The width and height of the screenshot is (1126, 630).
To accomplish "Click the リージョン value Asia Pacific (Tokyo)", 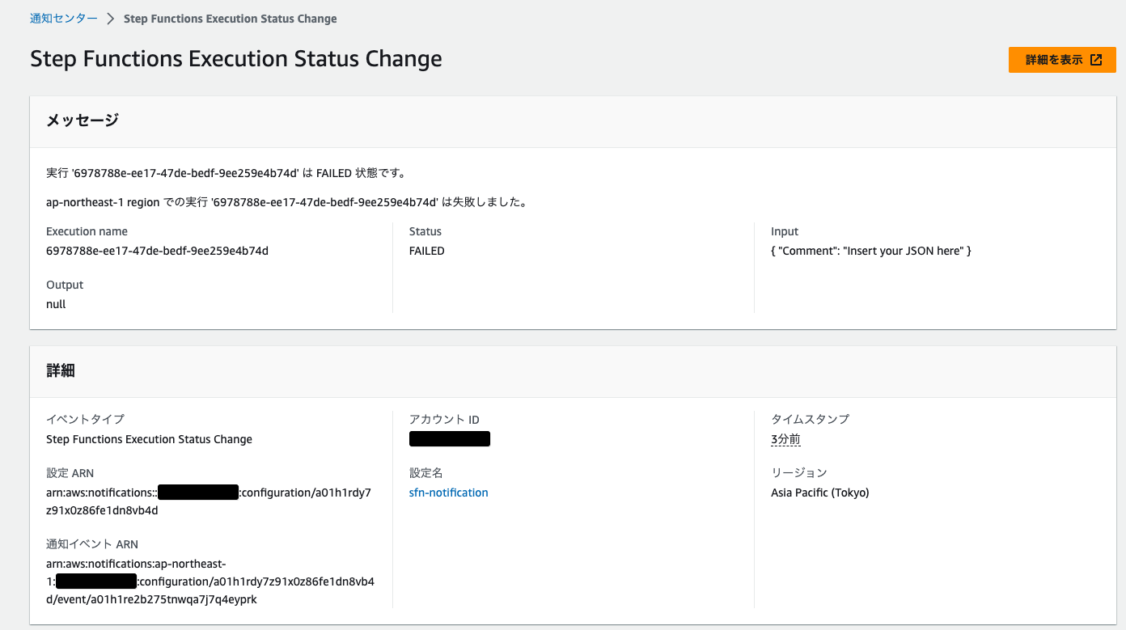I will [x=820, y=492].
